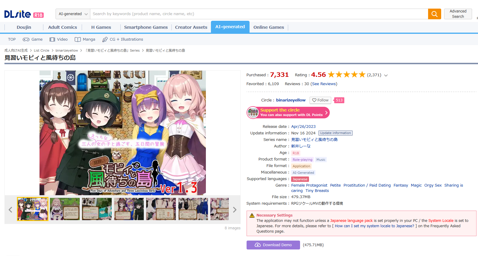Click the Role-playing format tag
Screen dimensions: 478x256
pos(302,160)
